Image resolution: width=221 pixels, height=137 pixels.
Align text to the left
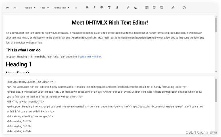pos(147,8)
